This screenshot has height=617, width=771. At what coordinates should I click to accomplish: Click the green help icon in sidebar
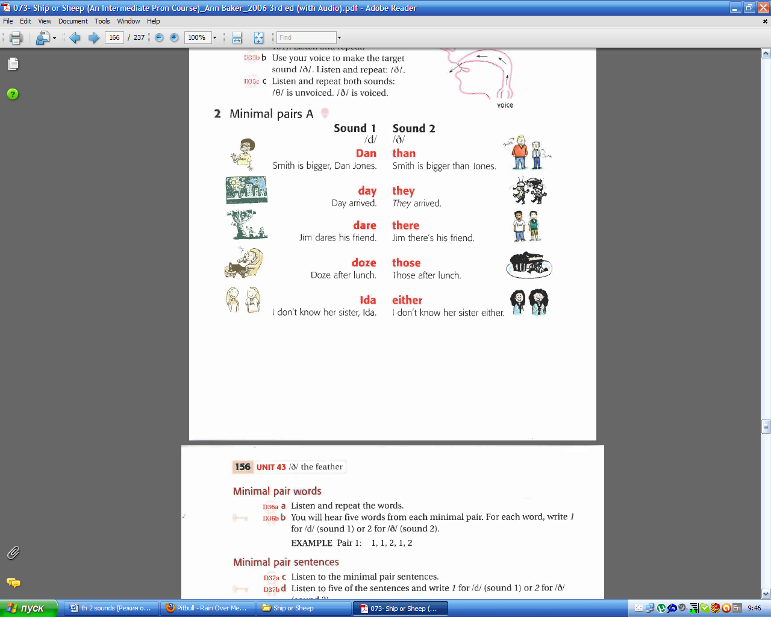(13, 94)
